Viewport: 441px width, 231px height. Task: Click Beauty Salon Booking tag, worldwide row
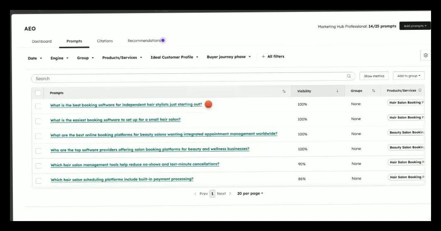(x=406, y=132)
